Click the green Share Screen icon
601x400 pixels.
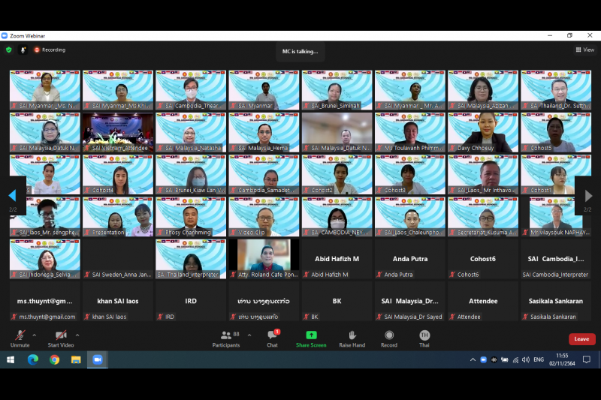coord(311,335)
